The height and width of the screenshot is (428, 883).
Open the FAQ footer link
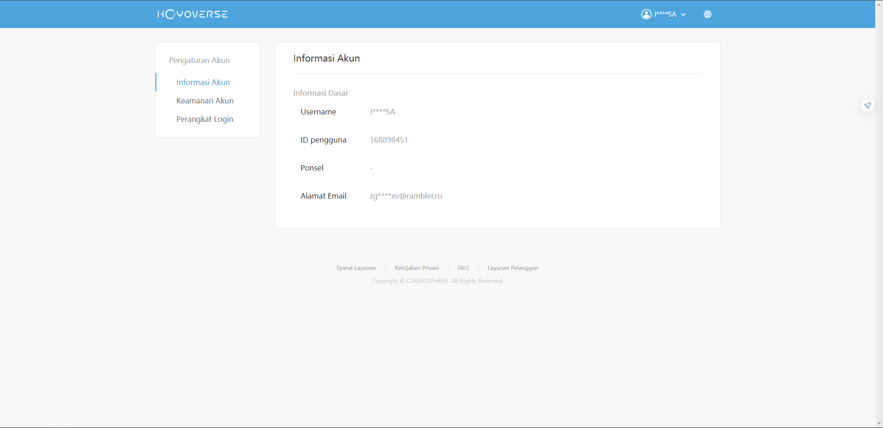tap(463, 268)
